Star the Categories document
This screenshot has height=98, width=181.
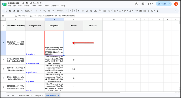[23, 3]
